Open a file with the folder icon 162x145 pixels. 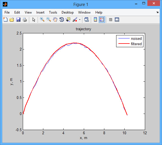pos(12,20)
